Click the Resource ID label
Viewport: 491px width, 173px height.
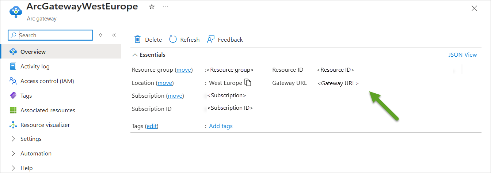(x=288, y=70)
